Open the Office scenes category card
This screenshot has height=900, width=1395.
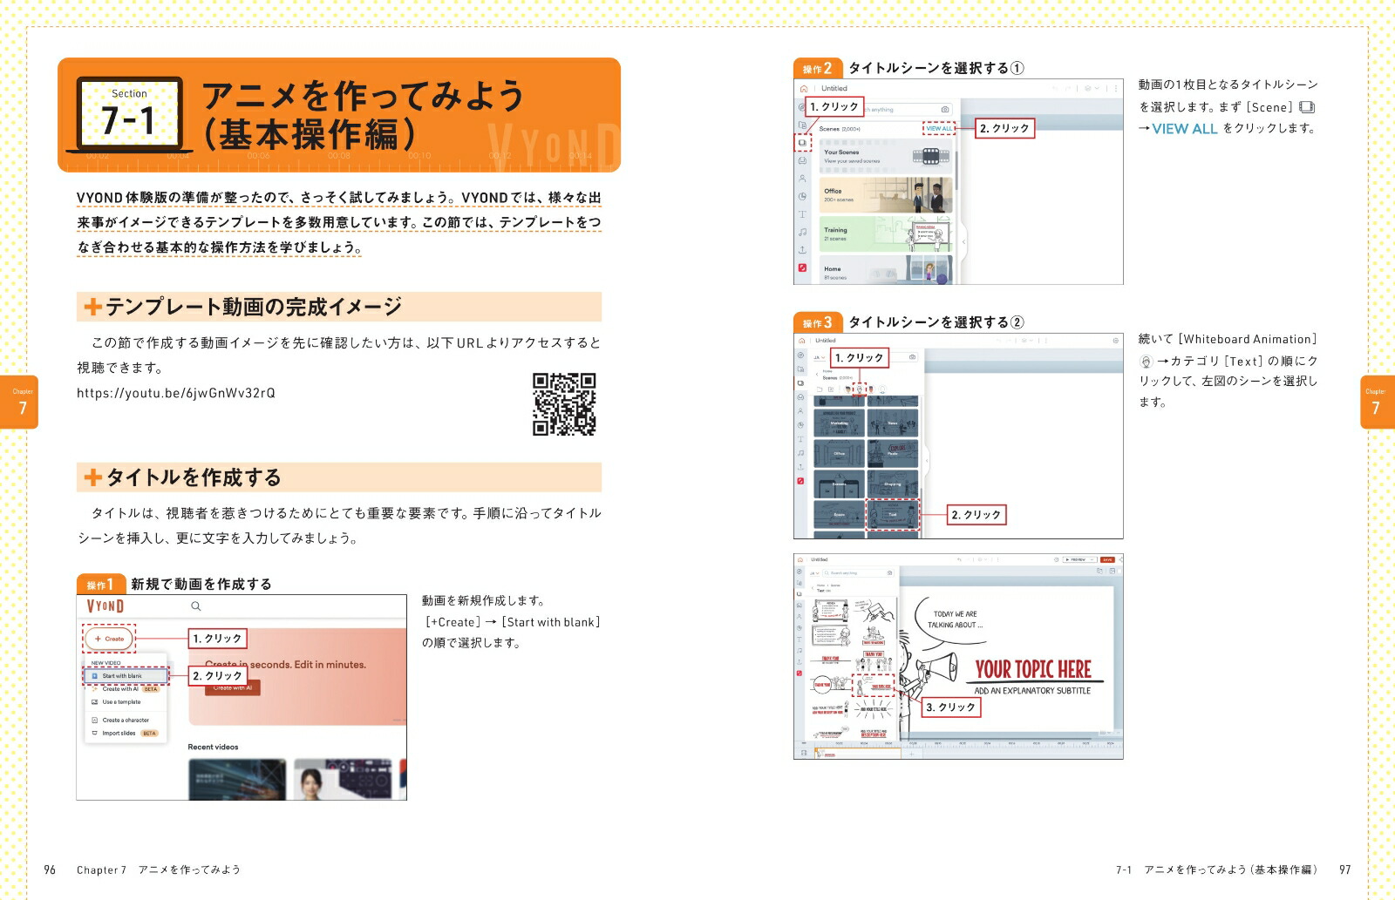(x=886, y=195)
